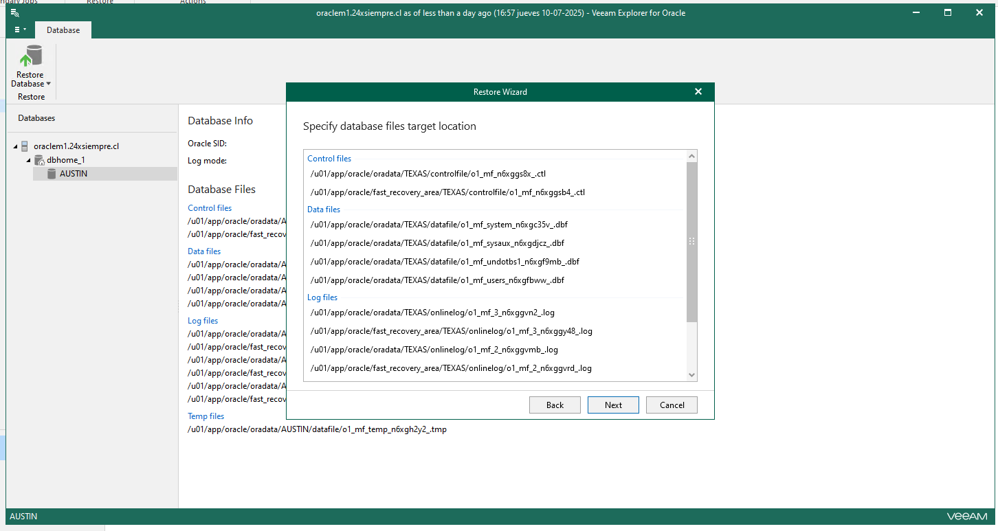Click the server icon beside oraclem1.24xsiempre.cl
The height and width of the screenshot is (531, 998).
click(25, 146)
